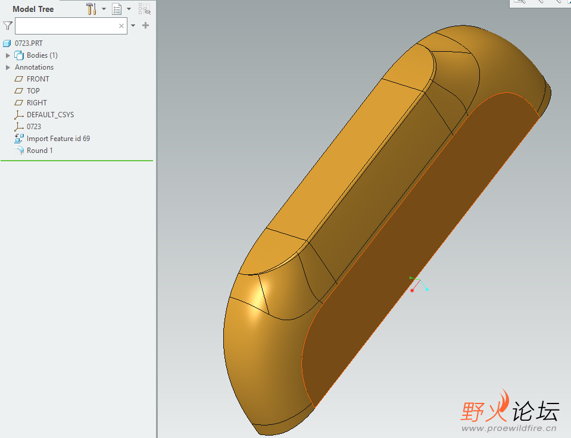
Task: Select the TOP plane label
Action: coord(33,90)
